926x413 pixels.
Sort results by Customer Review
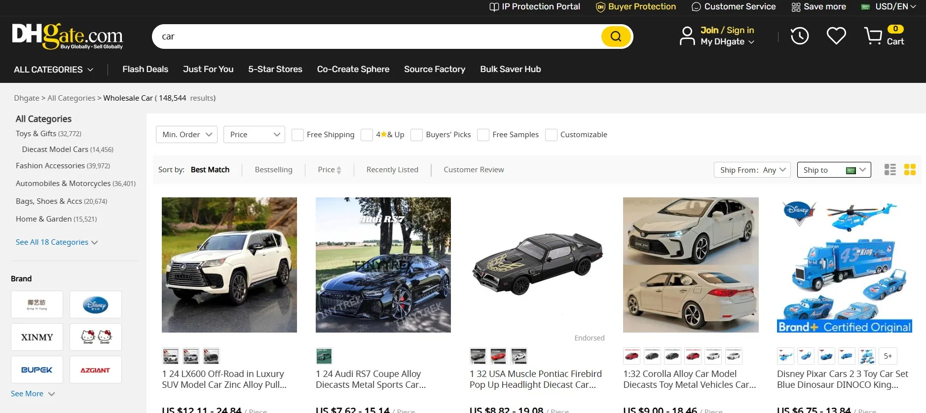click(x=474, y=170)
